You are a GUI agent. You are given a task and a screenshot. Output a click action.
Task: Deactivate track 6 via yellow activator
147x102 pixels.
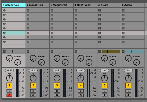(128, 85)
